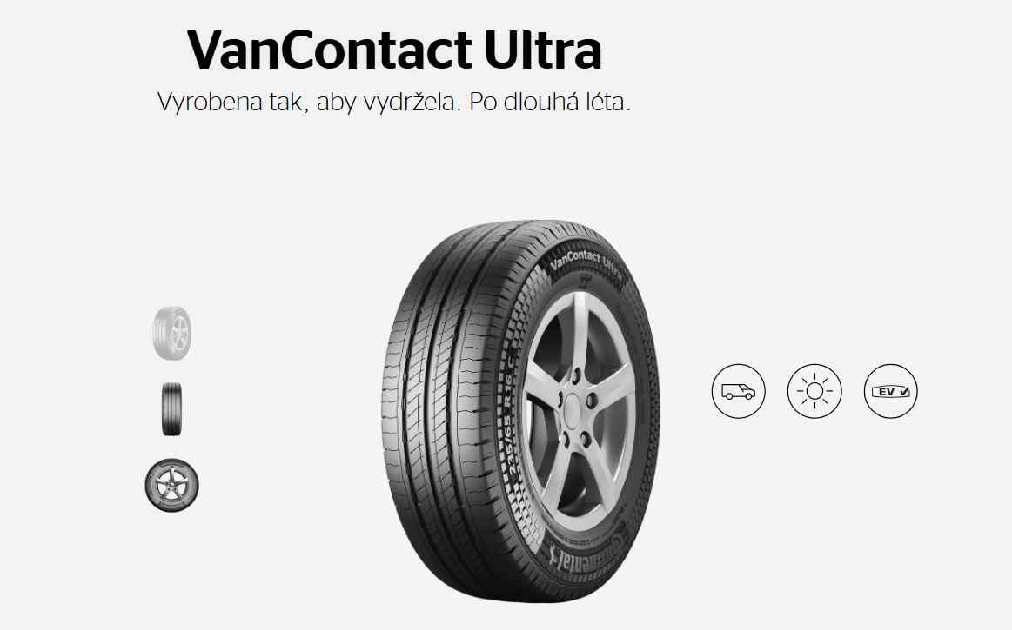This screenshot has width=1012, height=630.
Task: Click the phrase 'Po dlouhá léta'
Action: (x=549, y=102)
